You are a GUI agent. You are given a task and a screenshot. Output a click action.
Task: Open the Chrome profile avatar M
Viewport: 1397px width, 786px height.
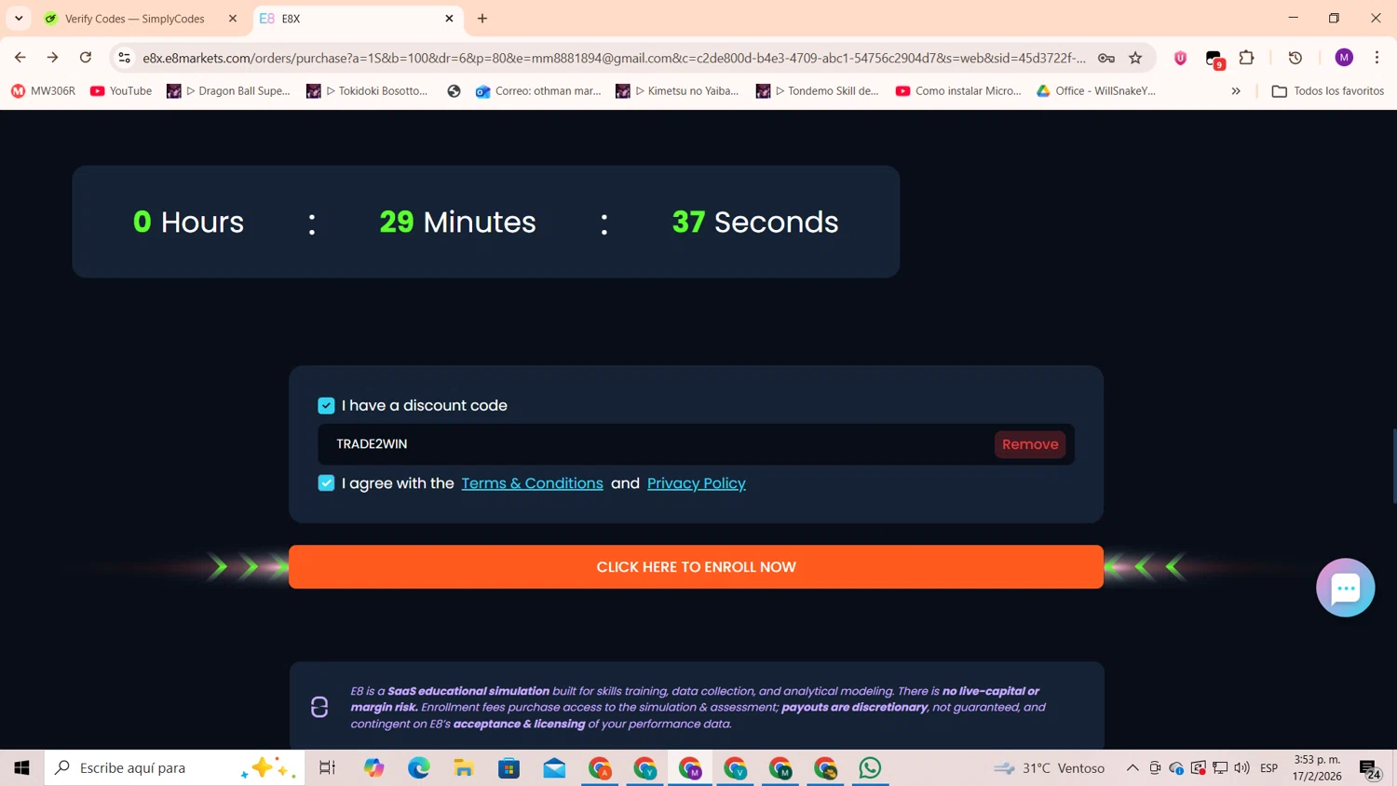[1344, 58]
